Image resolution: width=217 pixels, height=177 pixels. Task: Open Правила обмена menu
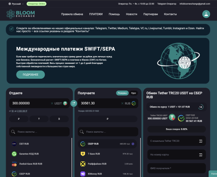[x=72, y=14]
